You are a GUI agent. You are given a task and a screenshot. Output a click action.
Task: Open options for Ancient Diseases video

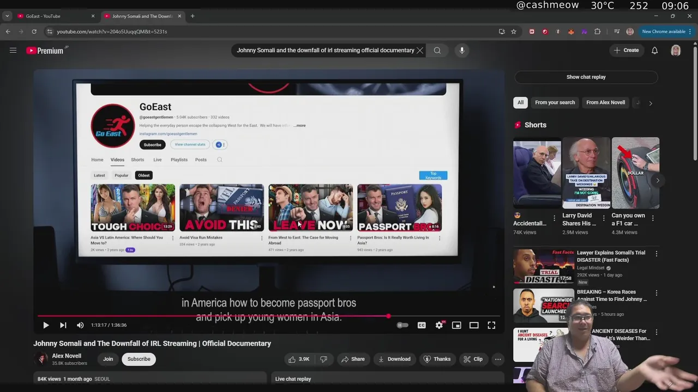point(656,332)
